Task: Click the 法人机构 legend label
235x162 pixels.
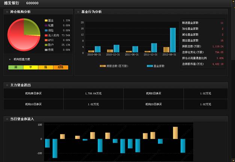Action: pos(54,35)
